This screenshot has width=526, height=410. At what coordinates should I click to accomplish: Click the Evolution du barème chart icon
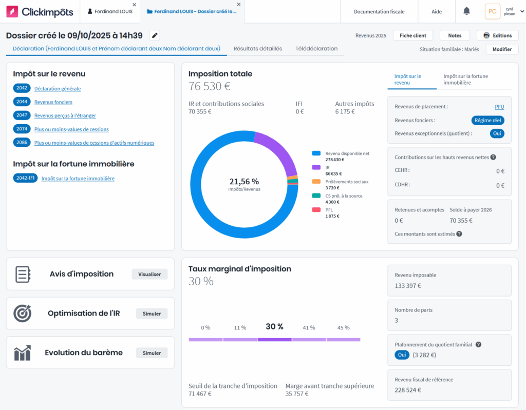coord(23,353)
